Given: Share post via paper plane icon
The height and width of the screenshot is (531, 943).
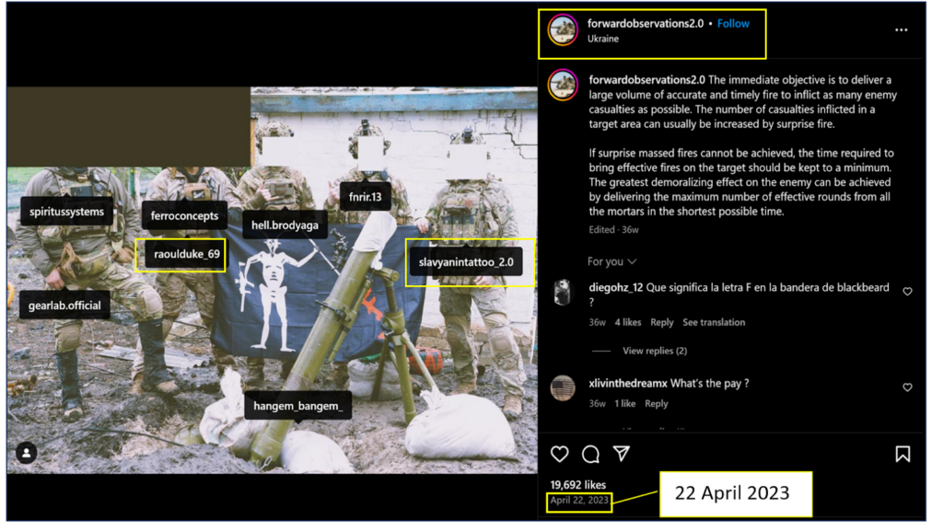Looking at the screenshot, I should click(x=623, y=454).
